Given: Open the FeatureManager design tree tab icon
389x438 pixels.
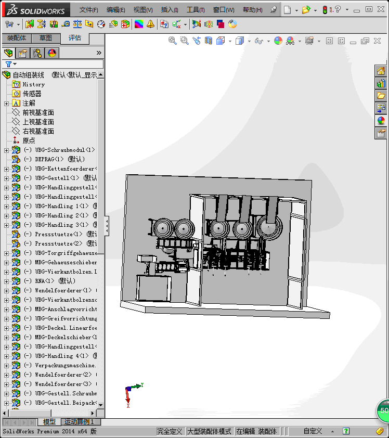Looking at the screenshot, I should click(x=8, y=53).
